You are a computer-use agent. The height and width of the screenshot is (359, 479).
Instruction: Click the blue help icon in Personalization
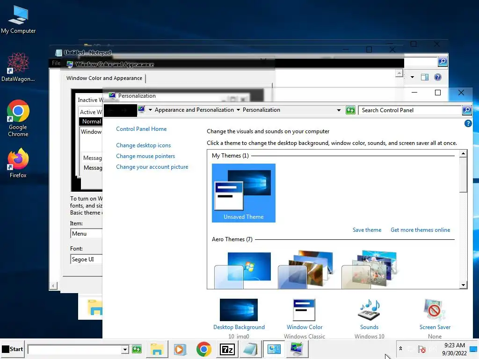pos(468,123)
